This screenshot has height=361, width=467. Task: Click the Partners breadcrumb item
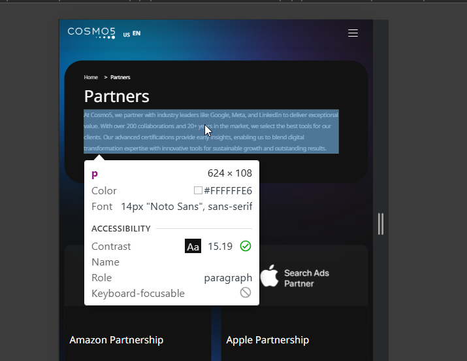(x=120, y=77)
